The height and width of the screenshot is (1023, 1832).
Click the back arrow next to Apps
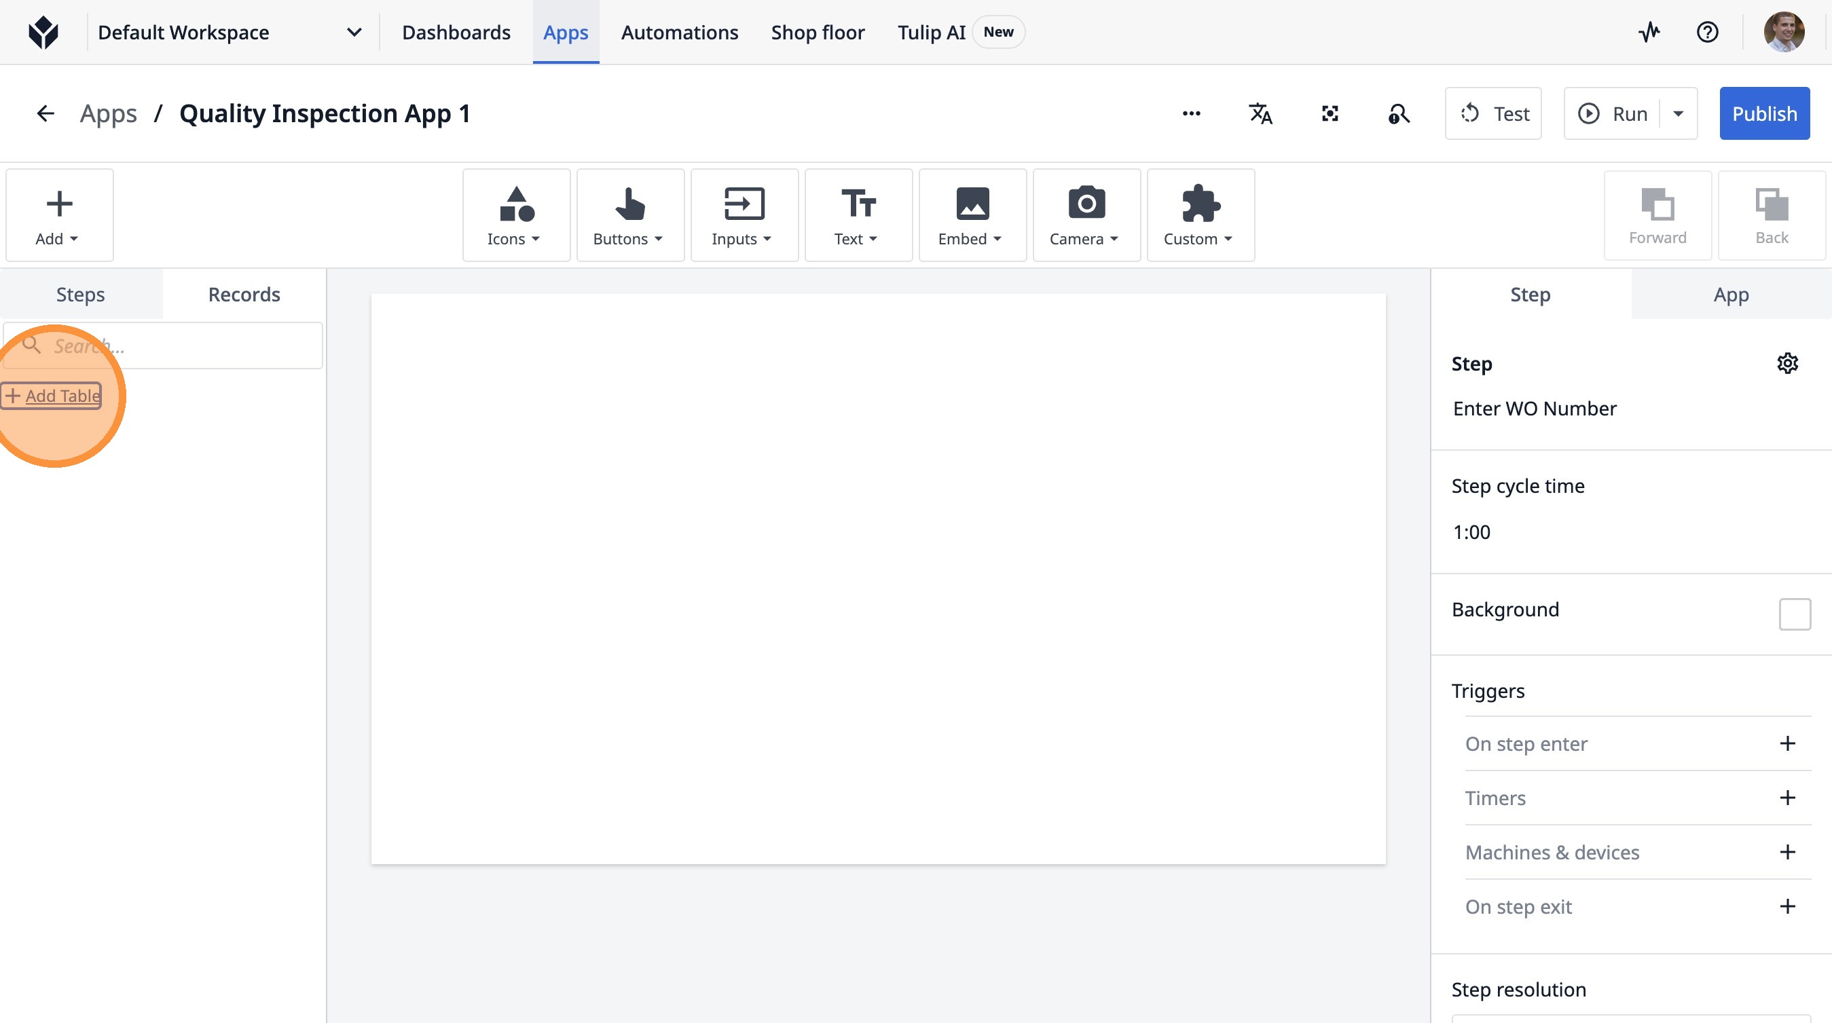pyautogui.click(x=45, y=114)
